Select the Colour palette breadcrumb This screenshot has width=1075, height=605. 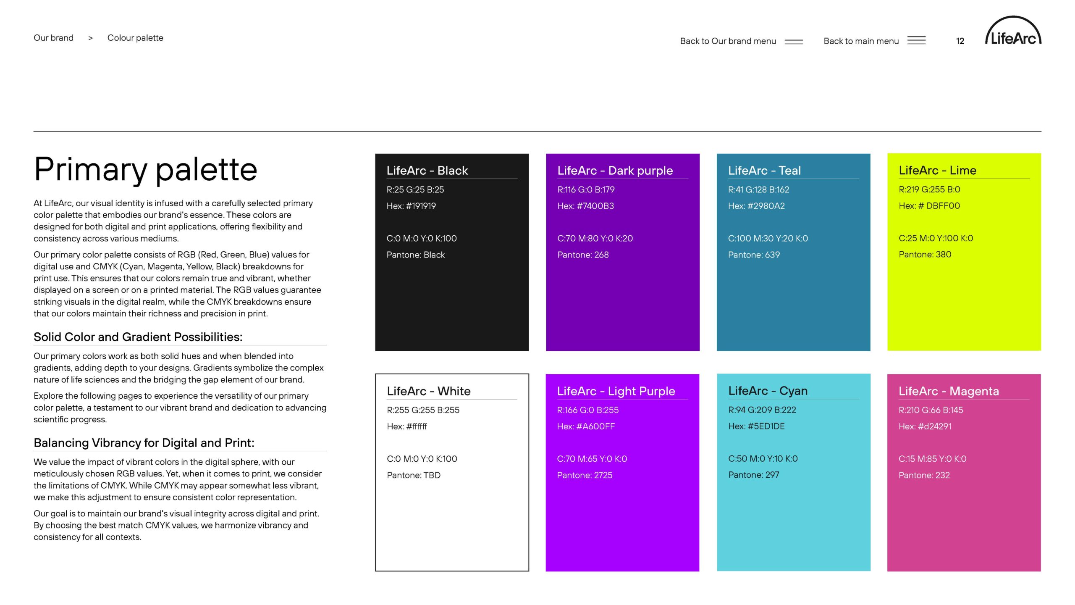coord(135,38)
